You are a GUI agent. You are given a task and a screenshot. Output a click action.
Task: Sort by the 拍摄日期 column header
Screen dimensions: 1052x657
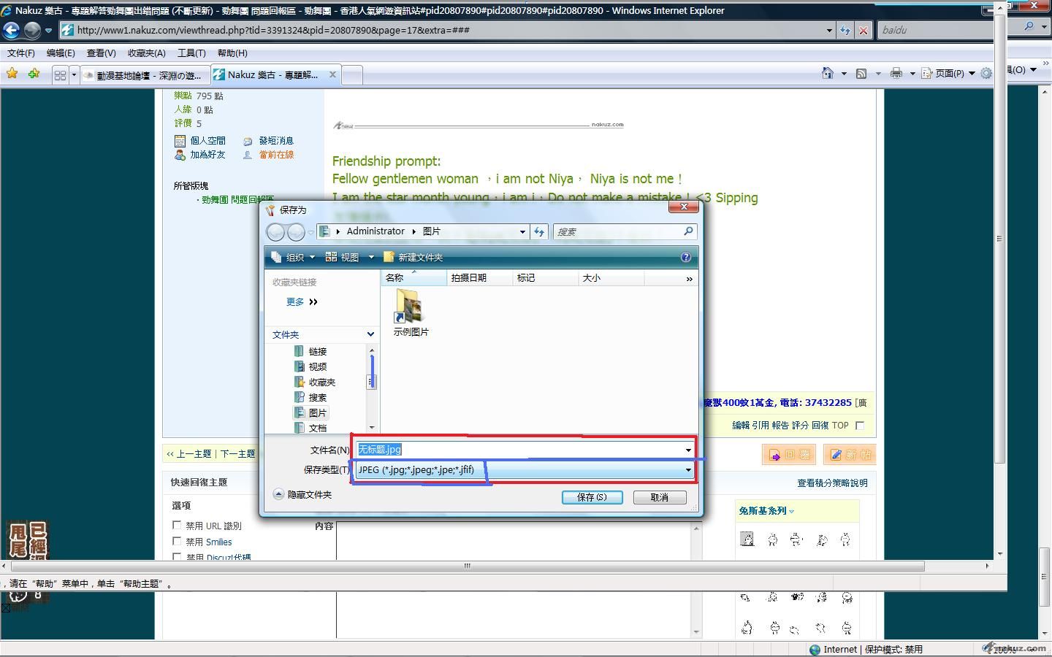[479, 278]
